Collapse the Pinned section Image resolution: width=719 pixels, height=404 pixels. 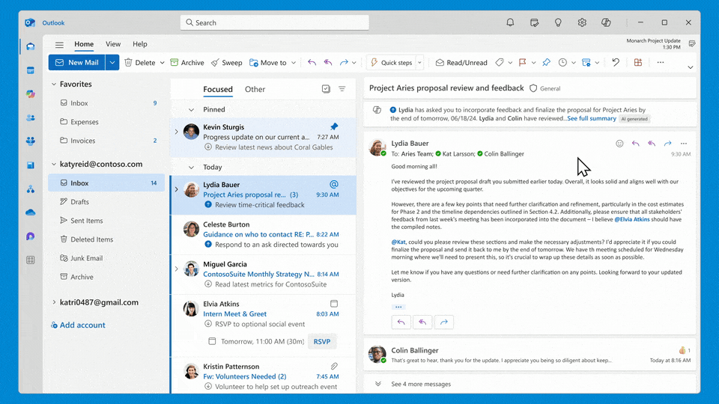[x=191, y=109]
